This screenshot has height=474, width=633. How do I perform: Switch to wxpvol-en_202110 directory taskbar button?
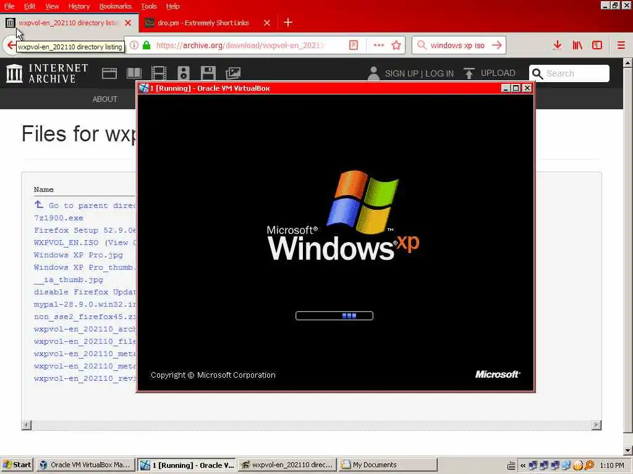click(x=287, y=465)
